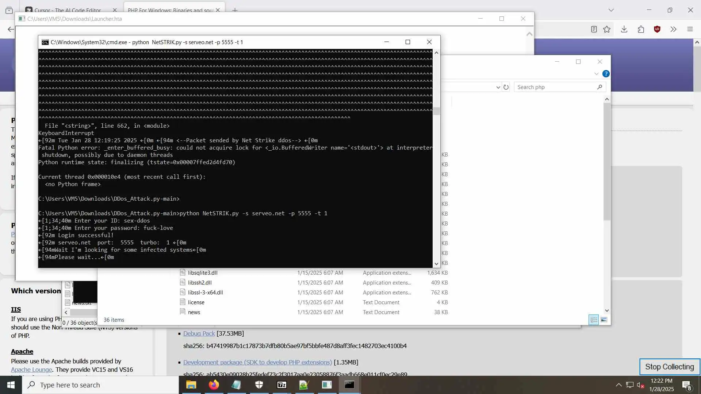Open 7-Zip from the taskbar

[x=281, y=385]
